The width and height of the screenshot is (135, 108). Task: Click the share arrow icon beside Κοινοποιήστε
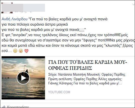[4, 107]
